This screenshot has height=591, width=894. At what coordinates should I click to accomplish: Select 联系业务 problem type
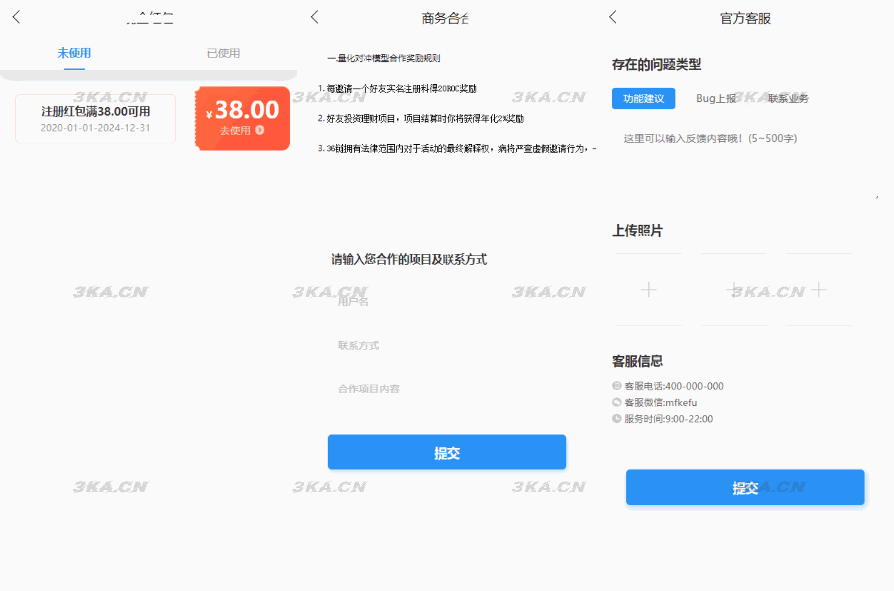(x=788, y=98)
